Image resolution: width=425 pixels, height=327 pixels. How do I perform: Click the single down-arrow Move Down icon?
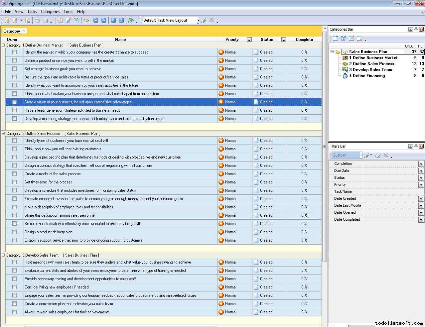(96, 20)
